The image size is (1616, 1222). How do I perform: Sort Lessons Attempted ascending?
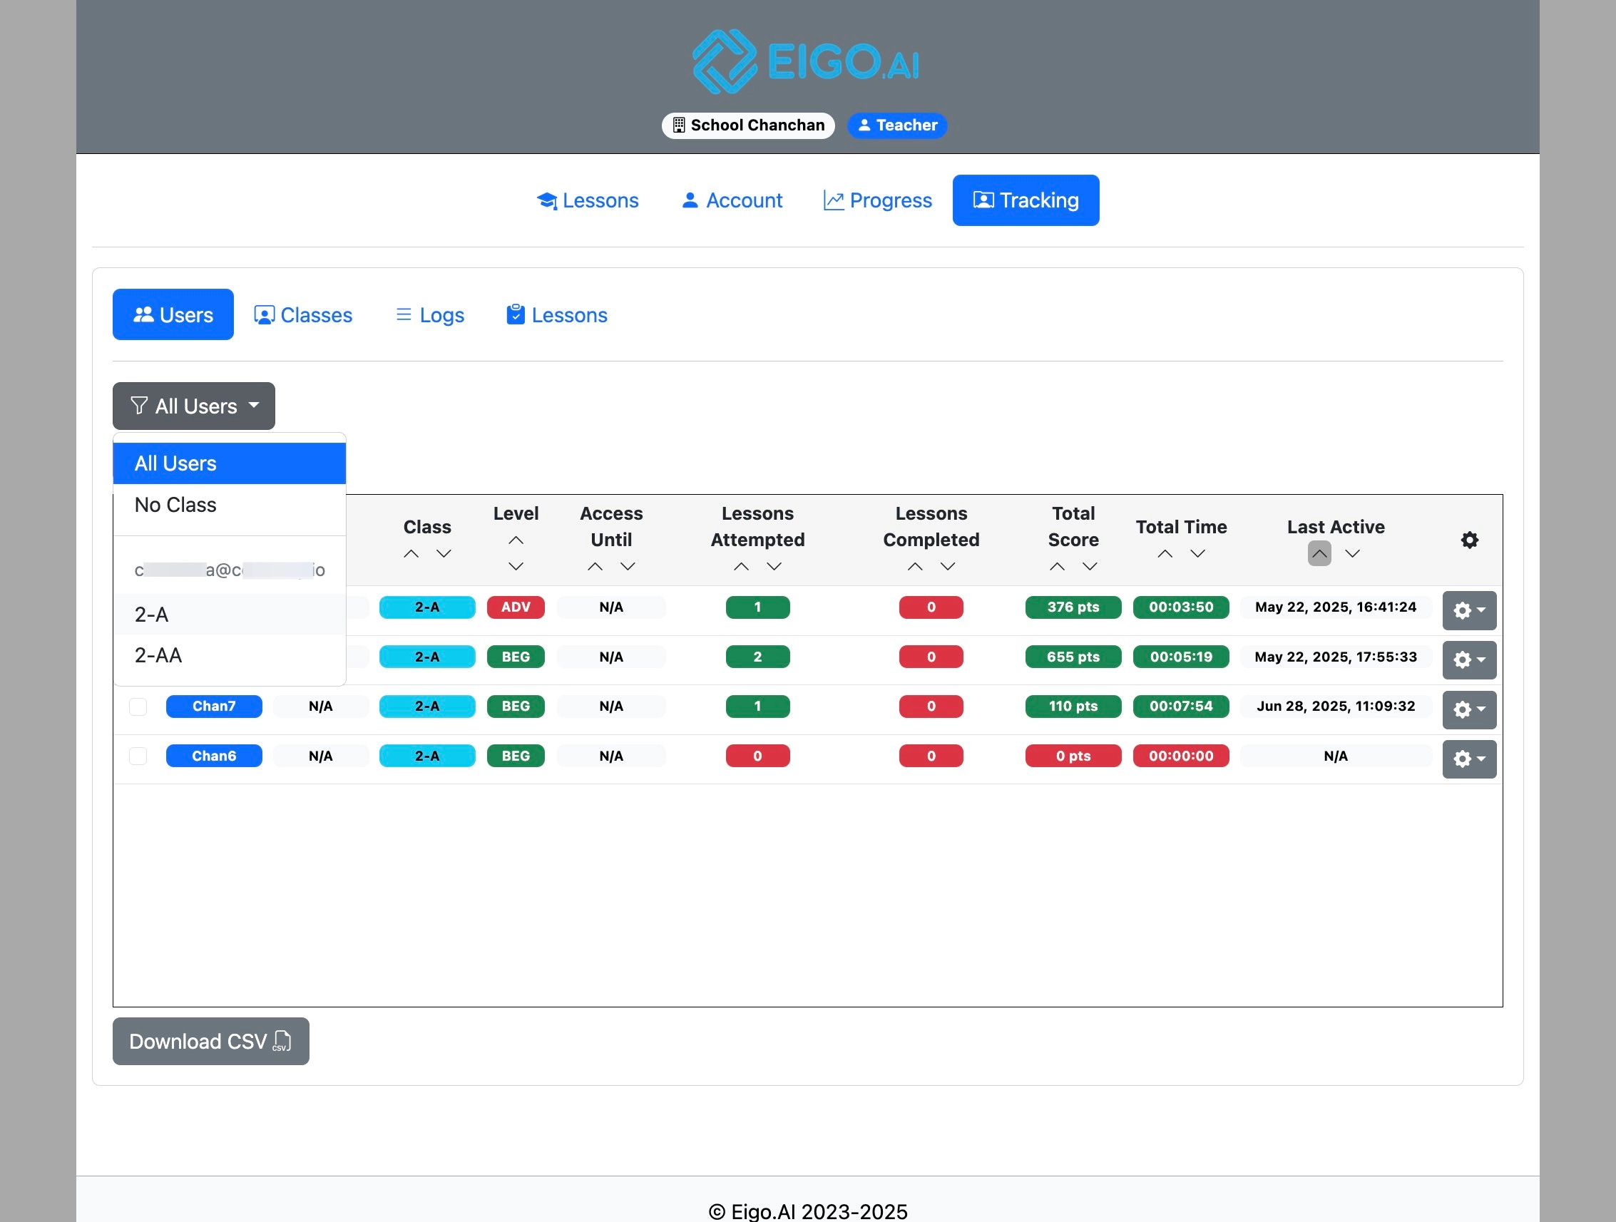coord(742,567)
